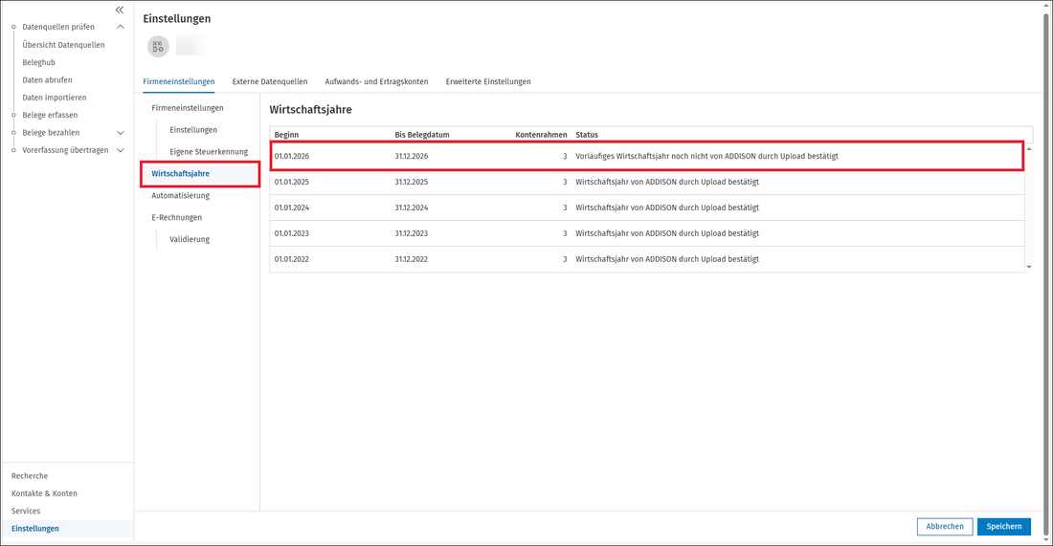Go to Recherche

coord(30,475)
